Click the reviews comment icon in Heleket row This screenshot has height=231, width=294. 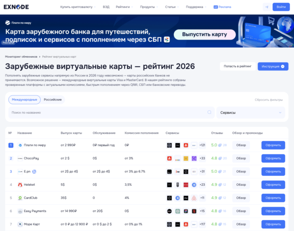(220, 185)
